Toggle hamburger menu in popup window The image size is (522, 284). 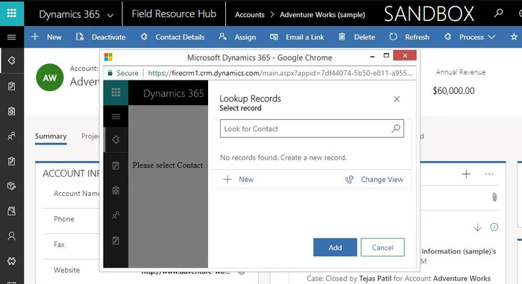[x=116, y=116]
